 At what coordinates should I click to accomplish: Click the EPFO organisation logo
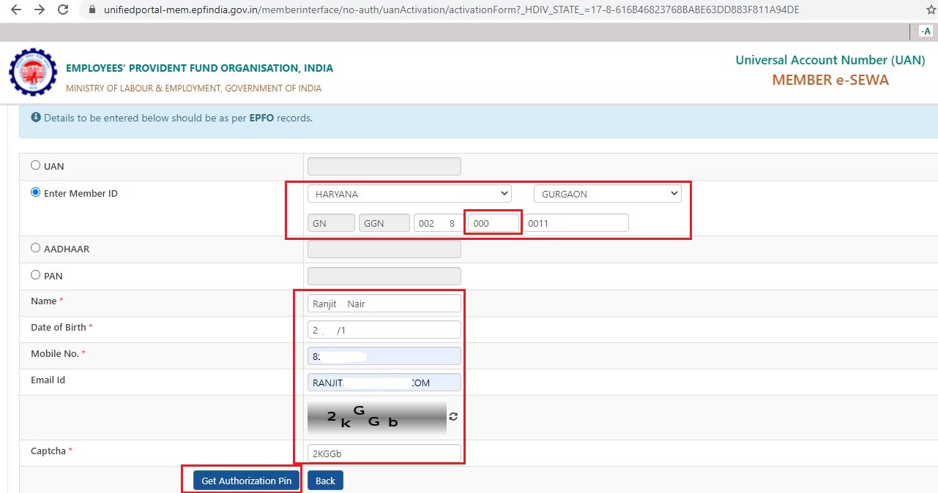coord(32,72)
